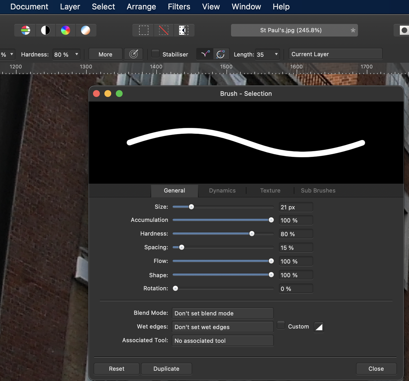Image resolution: width=409 pixels, height=381 pixels.
Task: Open the Filters menu
Action: point(179,7)
